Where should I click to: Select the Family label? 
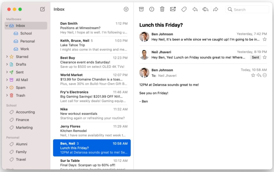(x=21, y=152)
